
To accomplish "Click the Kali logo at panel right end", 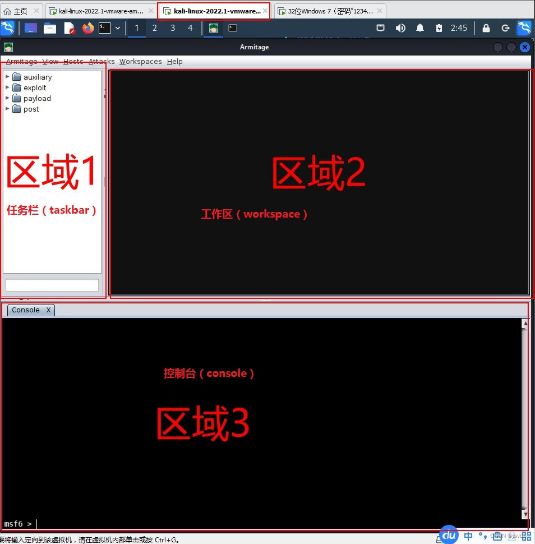I will coord(524,28).
